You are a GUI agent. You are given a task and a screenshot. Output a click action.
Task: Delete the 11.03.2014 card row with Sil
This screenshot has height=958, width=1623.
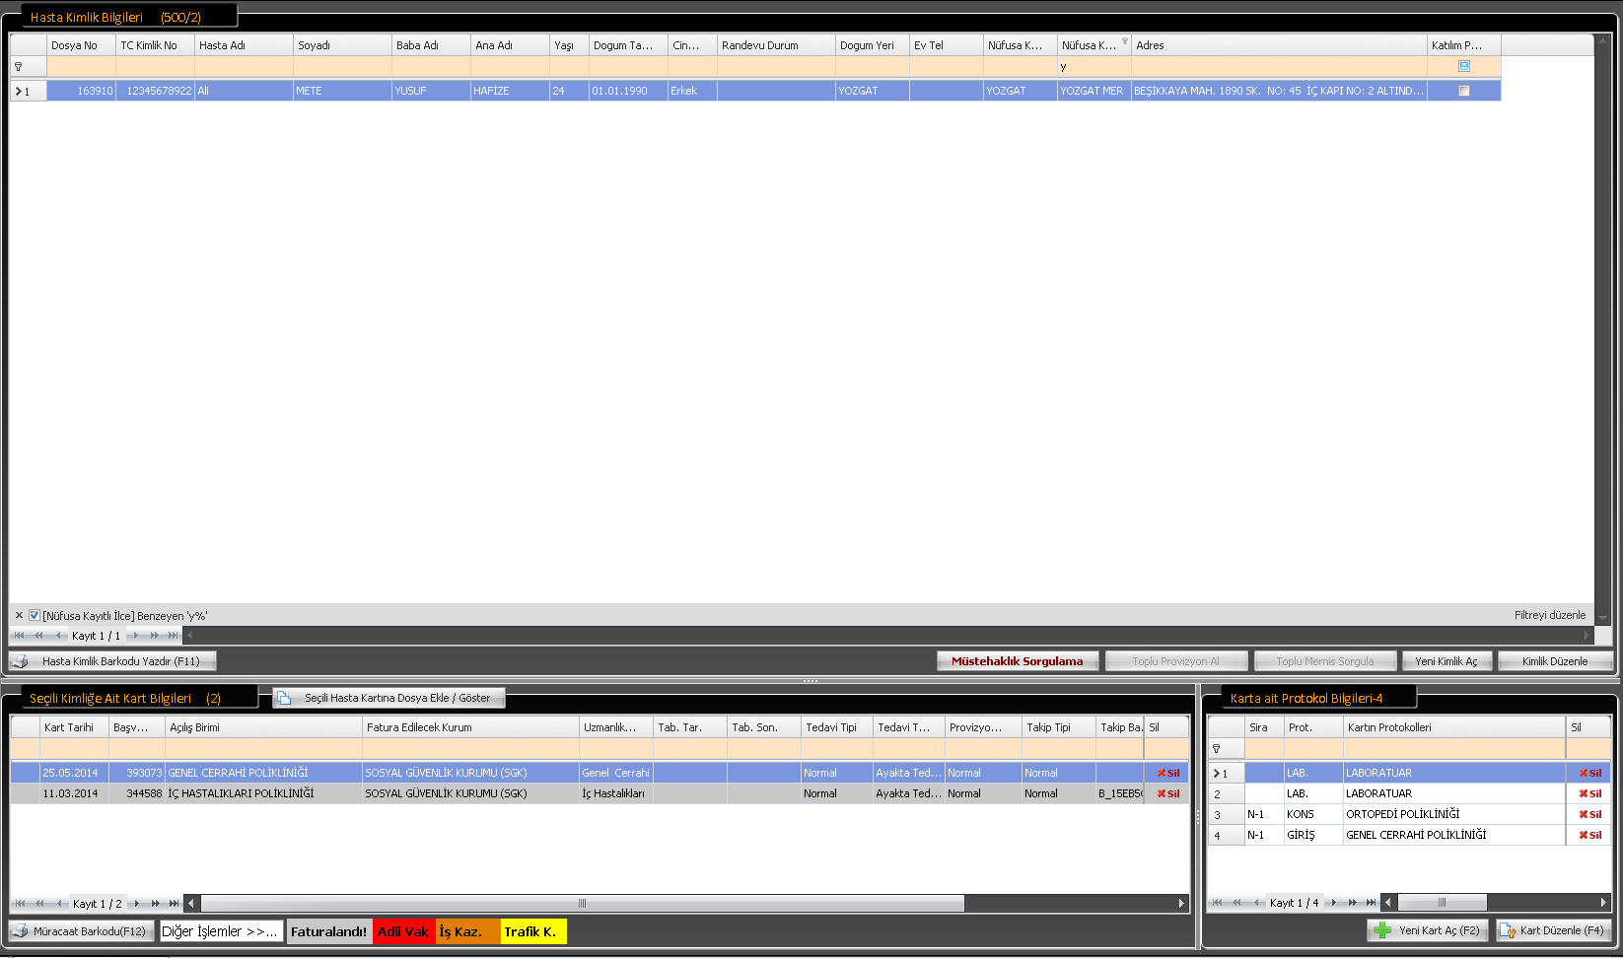tap(1167, 793)
